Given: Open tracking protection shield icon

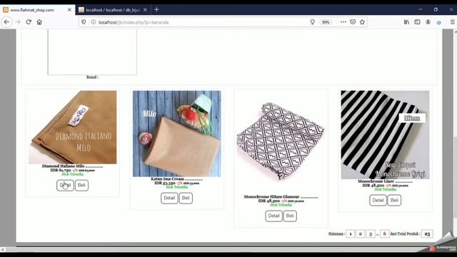Looking at the screenshot, I should click(x=84, y=22).
